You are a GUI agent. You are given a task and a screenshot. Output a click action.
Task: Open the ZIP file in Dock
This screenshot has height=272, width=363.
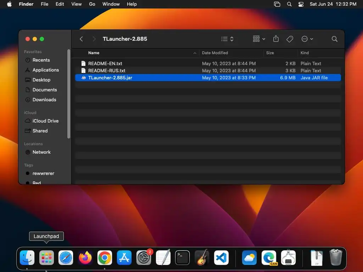317,257
